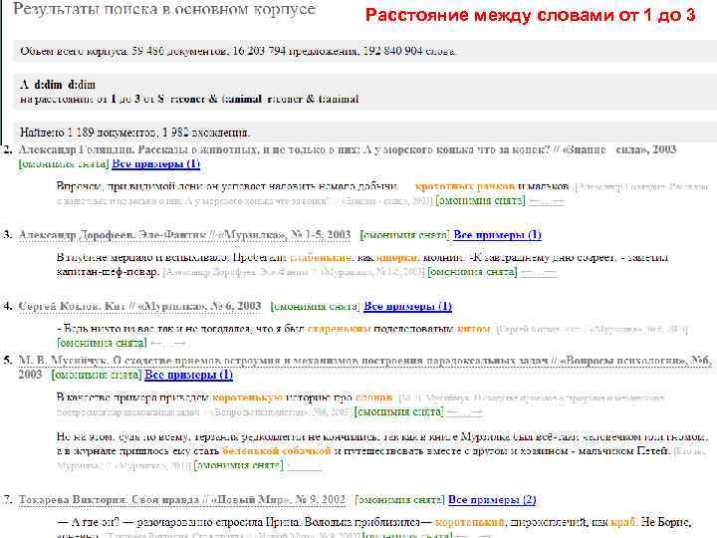The width and height of the screenshot is (717, 538).
Task: Click highlighted word 'китом'
Action: click(474, 329)
